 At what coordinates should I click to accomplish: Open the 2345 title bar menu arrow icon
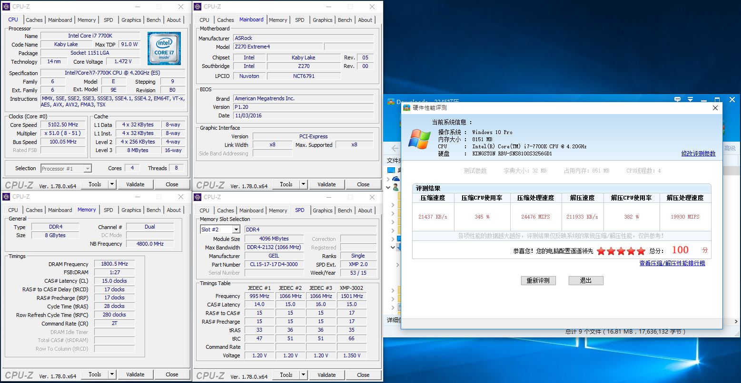pos(691,99)
